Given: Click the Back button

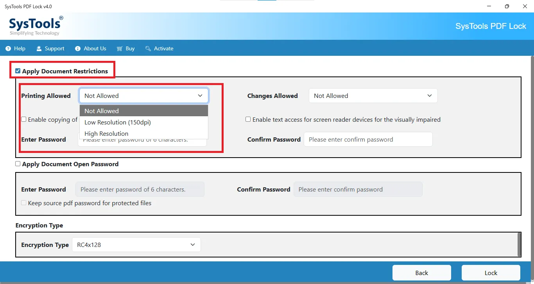Looking at the screenshot, I should click(422, 273).
